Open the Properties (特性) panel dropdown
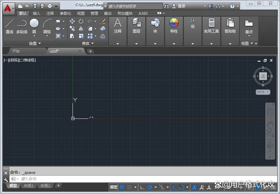 coord(174,44)
